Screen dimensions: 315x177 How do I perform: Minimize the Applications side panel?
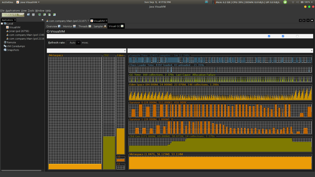click(x=42, y=20)
